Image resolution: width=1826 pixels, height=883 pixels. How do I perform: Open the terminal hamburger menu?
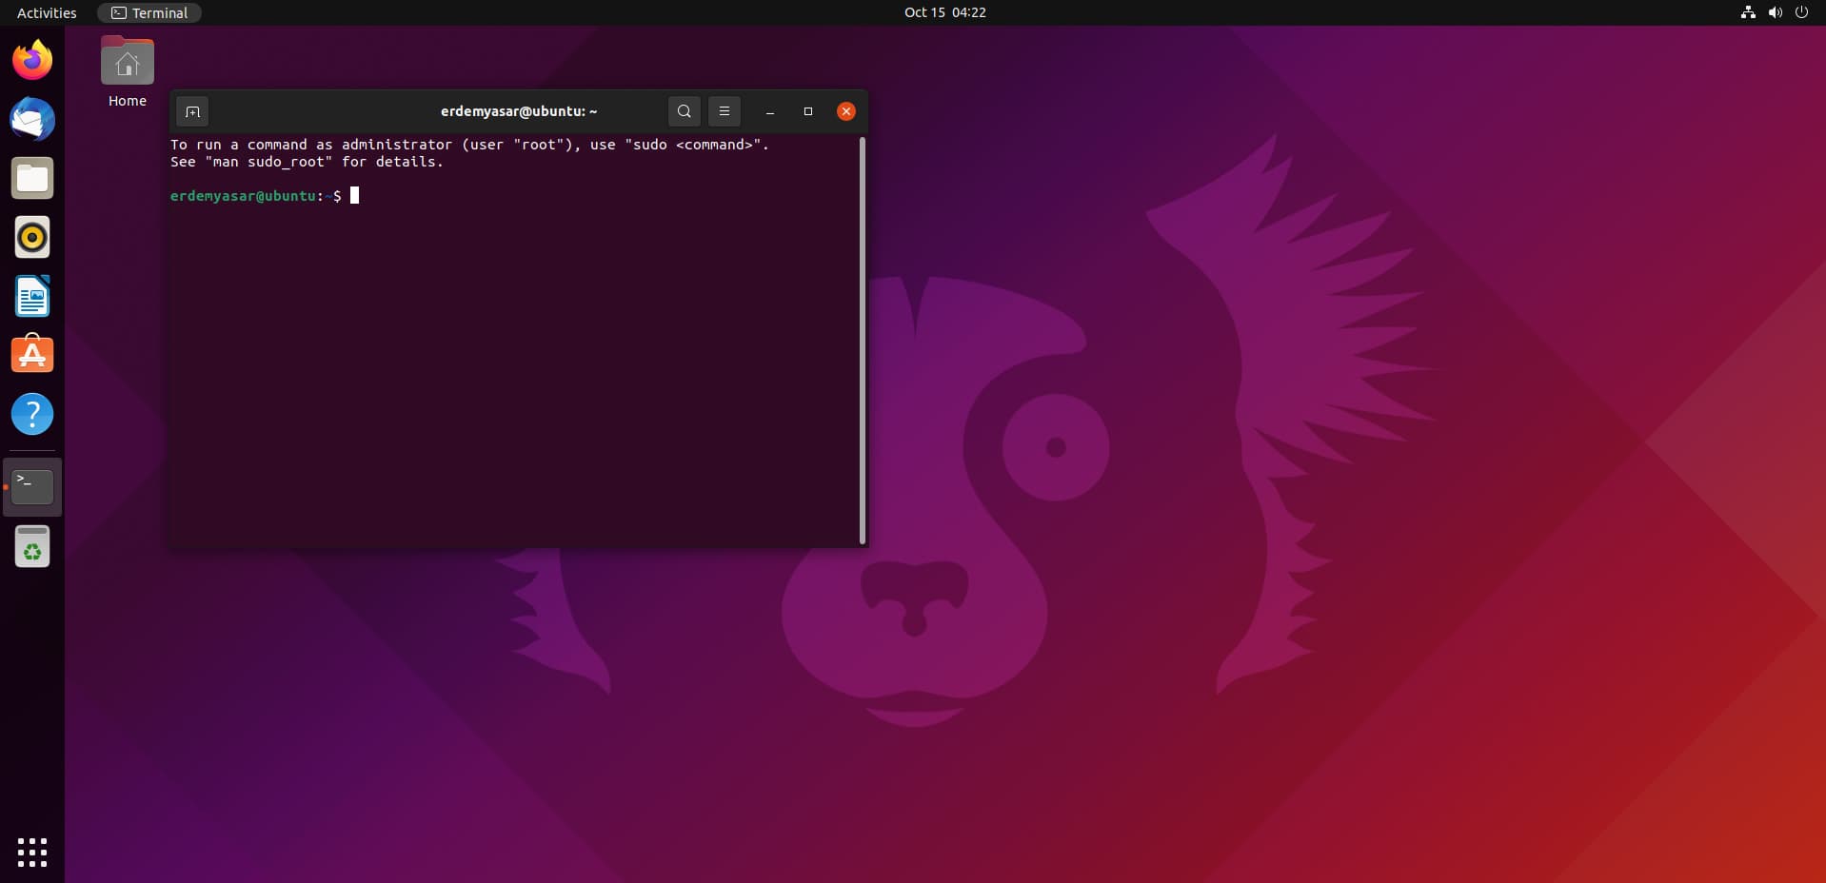pyautogui.click(x=724, y=111)
